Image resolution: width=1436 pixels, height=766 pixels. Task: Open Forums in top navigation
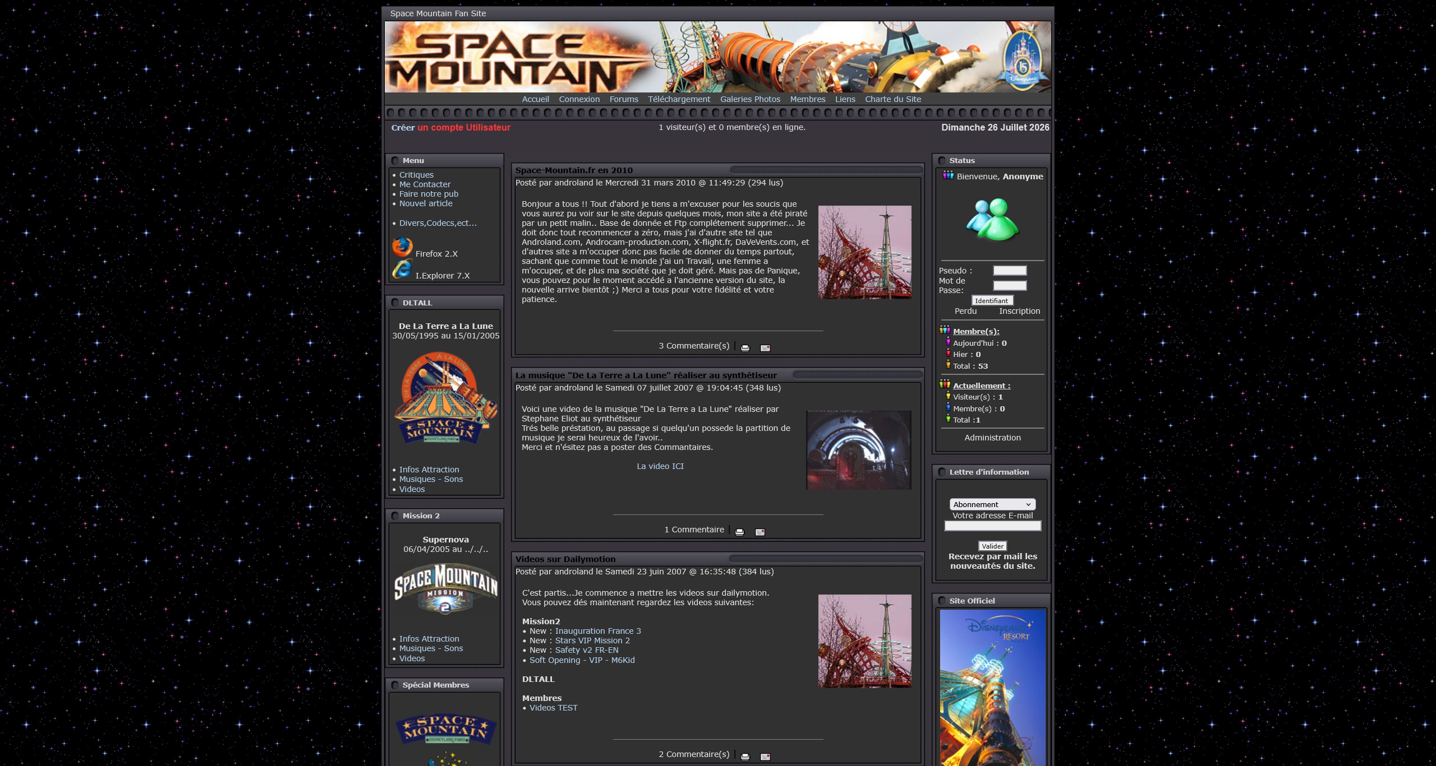[624, 99]
